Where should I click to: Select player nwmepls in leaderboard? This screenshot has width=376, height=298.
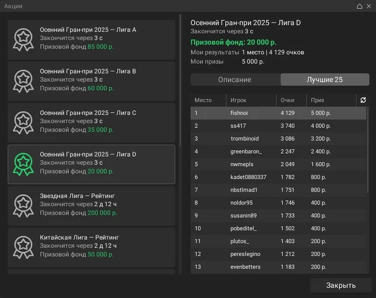pyautogui.click(x=278, y=164)
